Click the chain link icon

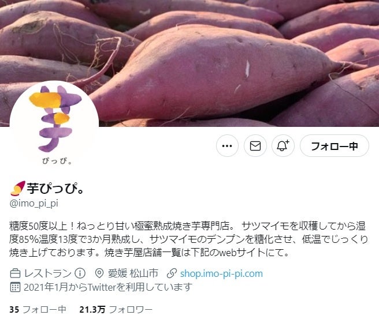tap(172, 273)
